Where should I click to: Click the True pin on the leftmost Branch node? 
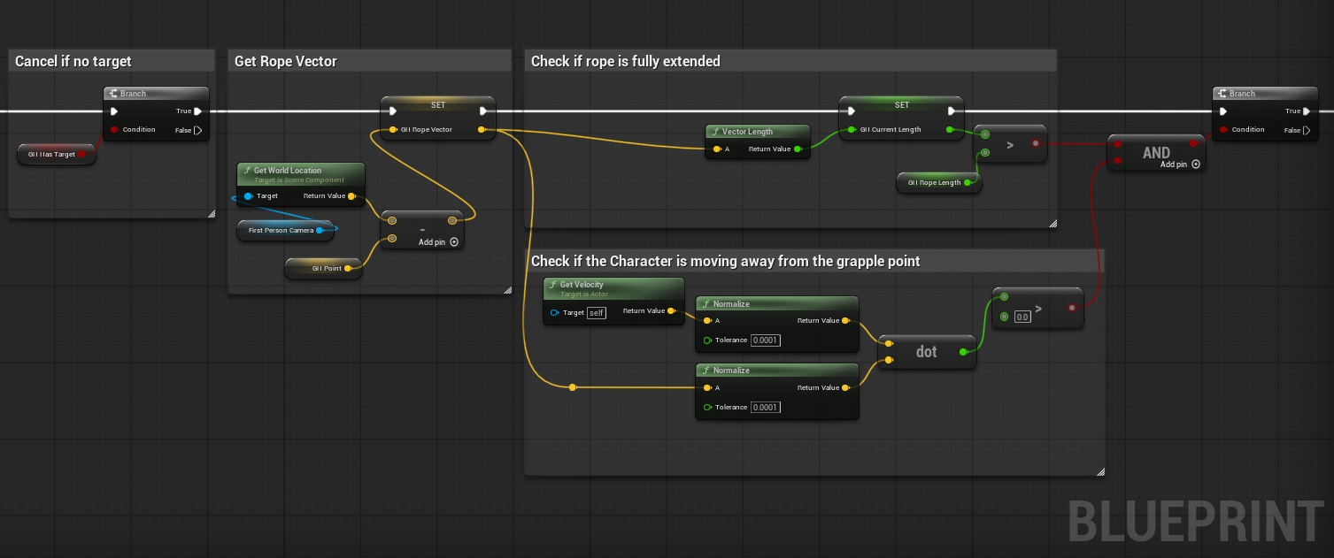click(x=197, y=111)
